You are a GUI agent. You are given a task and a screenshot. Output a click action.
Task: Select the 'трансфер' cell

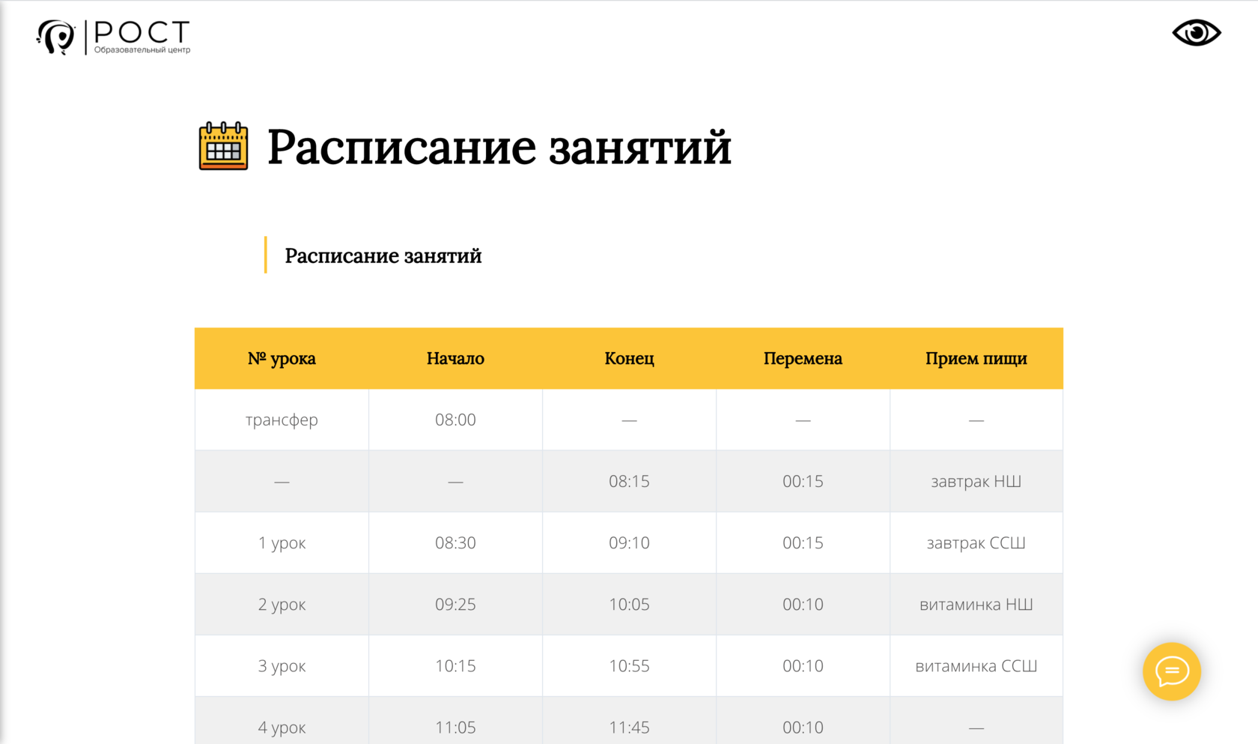pyautogui.click(x=282, y=420)
